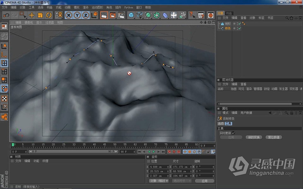The height and width of the screenshot is (189, 303).
Task: Click frame 45 on the timeline ruler
Action: pyautogui.click(x=104, y=145)
